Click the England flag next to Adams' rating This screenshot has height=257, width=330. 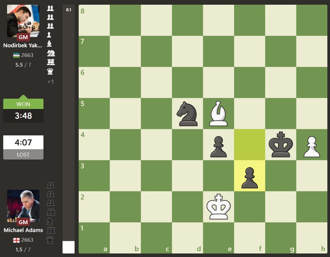16,240
